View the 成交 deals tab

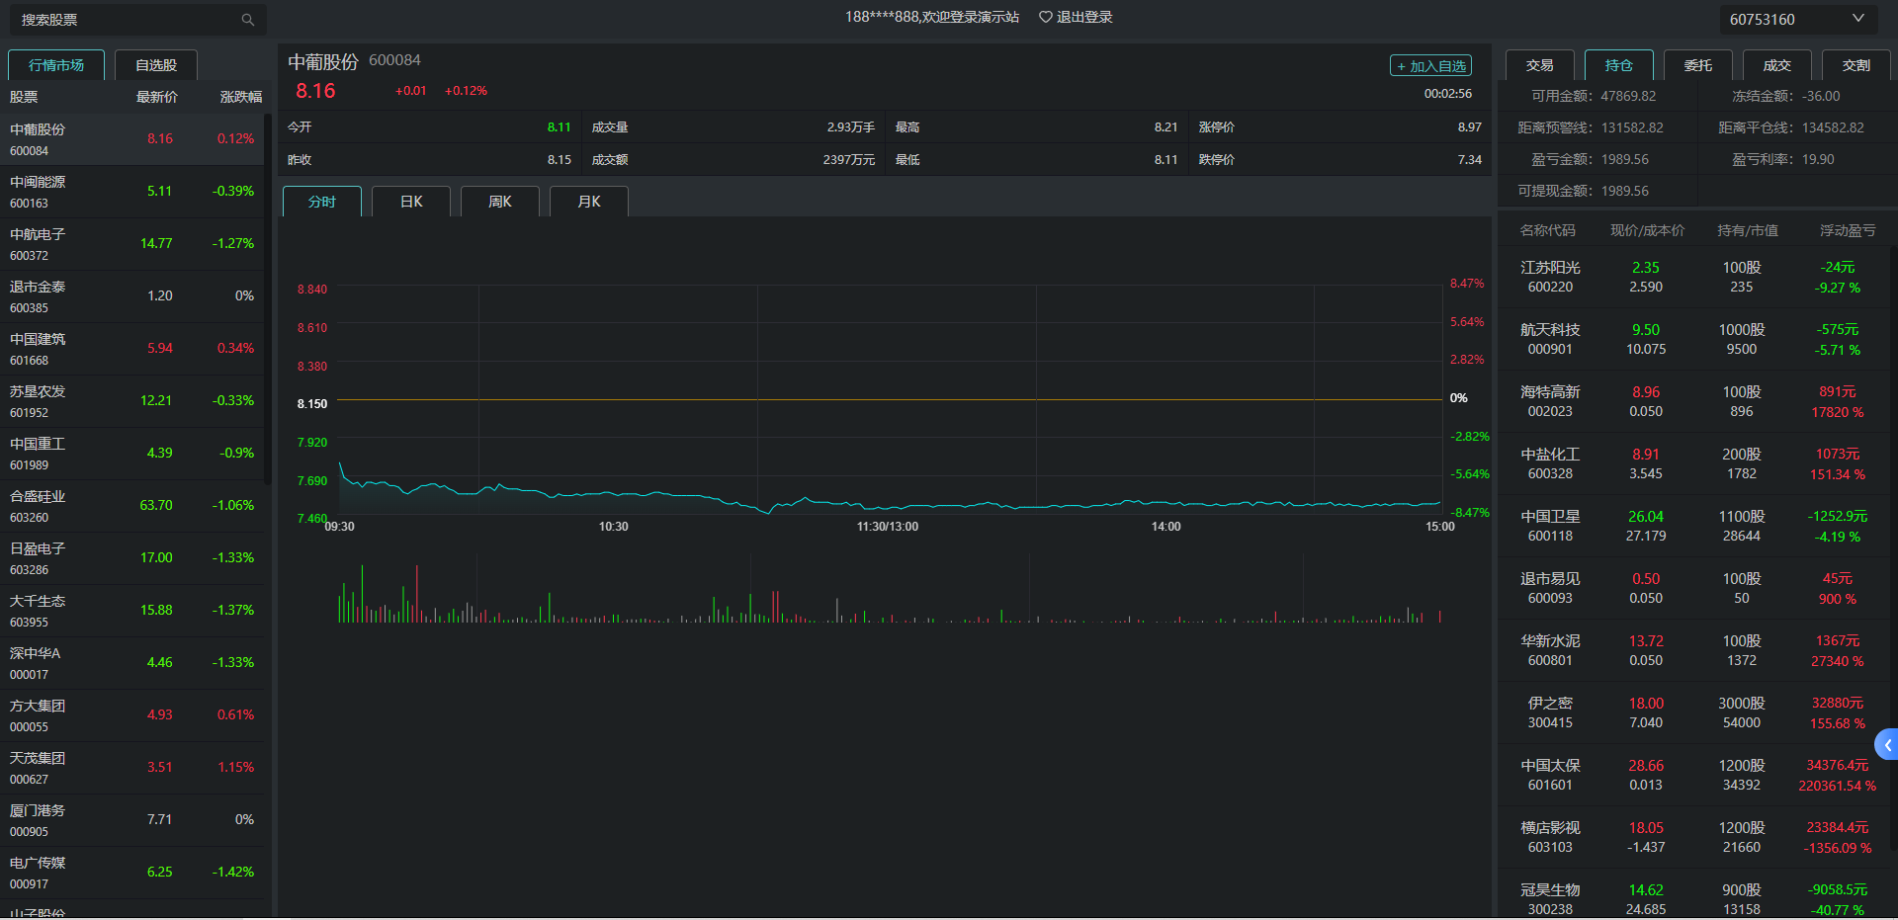pyautogui.click(x=1776, y=65)
